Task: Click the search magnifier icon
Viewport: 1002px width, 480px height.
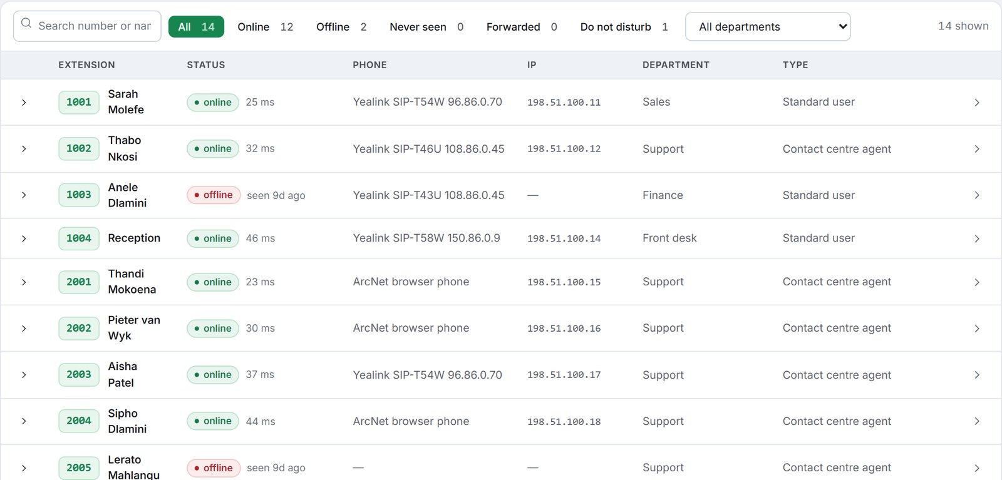Action: click(26, 23)
